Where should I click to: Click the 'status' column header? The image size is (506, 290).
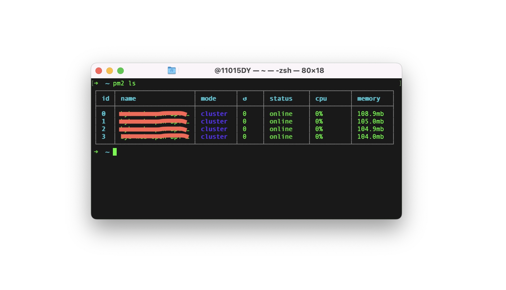(281, 98)
